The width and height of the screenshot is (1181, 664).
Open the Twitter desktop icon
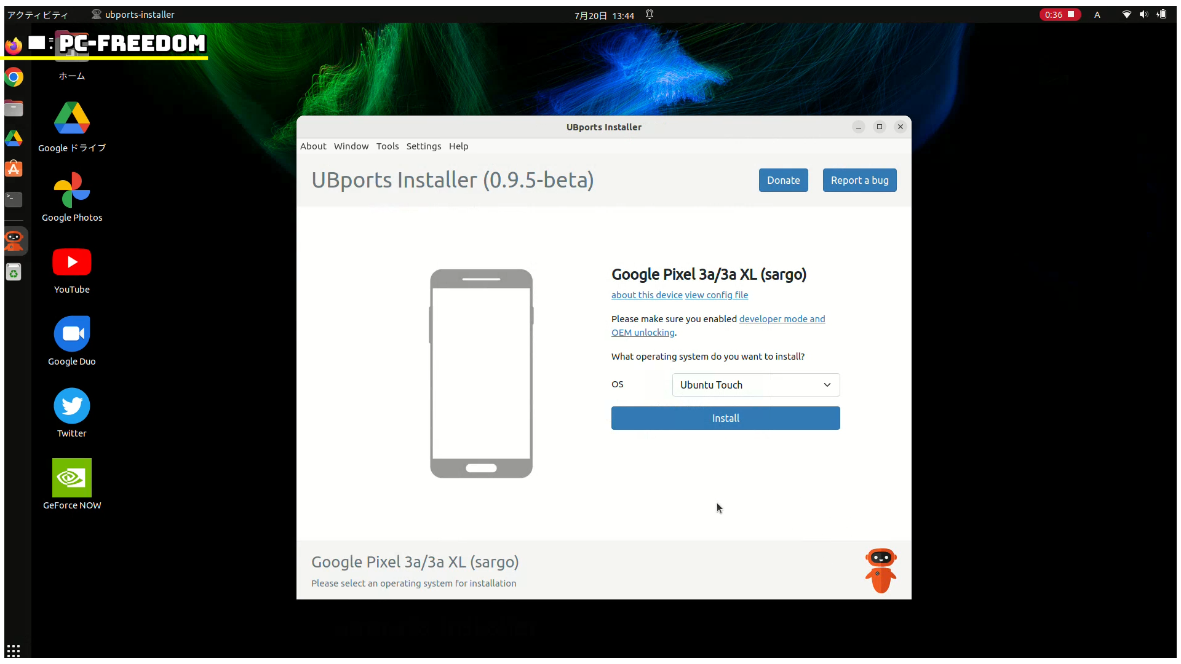[x=72, y=406]
